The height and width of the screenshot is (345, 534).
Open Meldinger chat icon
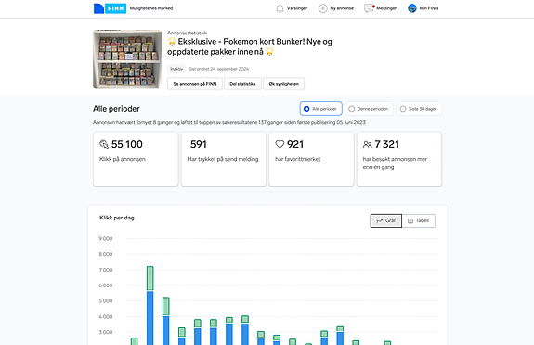[x=369, y=8]
